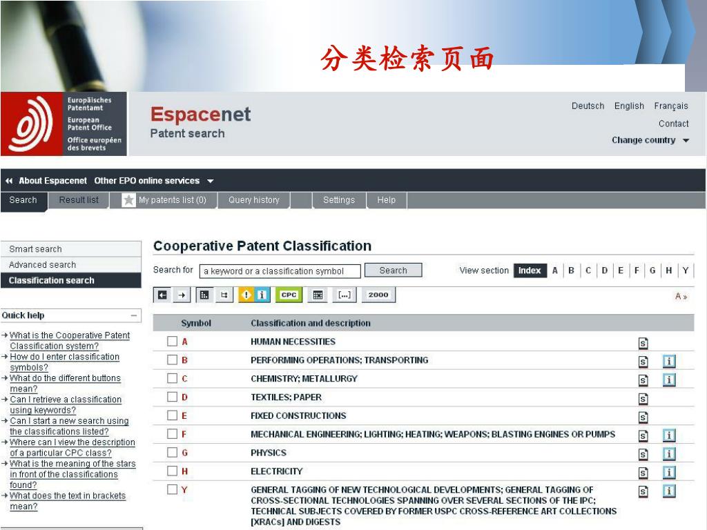Click the tree structure toolbar icon

click(x=224, y=295)
